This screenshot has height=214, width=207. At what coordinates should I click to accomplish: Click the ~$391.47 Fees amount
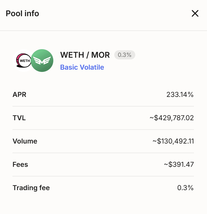point(178,165)
